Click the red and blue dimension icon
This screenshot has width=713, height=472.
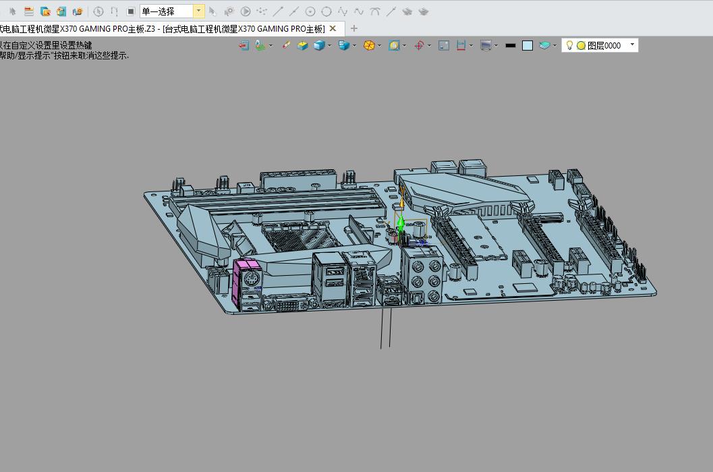461,45
